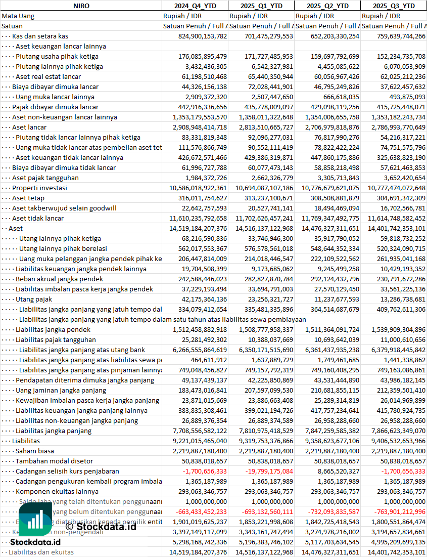The width and height of the screenshot is (427, 557).
Task: Select the 2025_Q1_YTD column header
Action: [x=261, y=6]
